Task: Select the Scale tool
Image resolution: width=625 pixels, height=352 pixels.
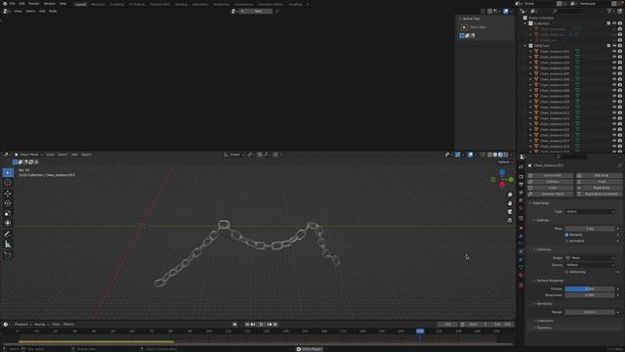Action: pos(8,213)
